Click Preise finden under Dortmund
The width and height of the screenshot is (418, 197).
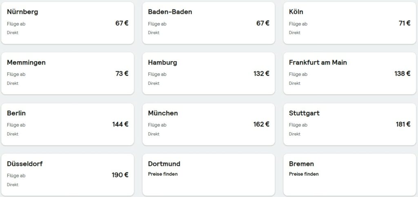(x=162, y=174)
